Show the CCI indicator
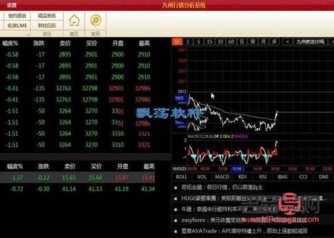 [x=303, y=177]
